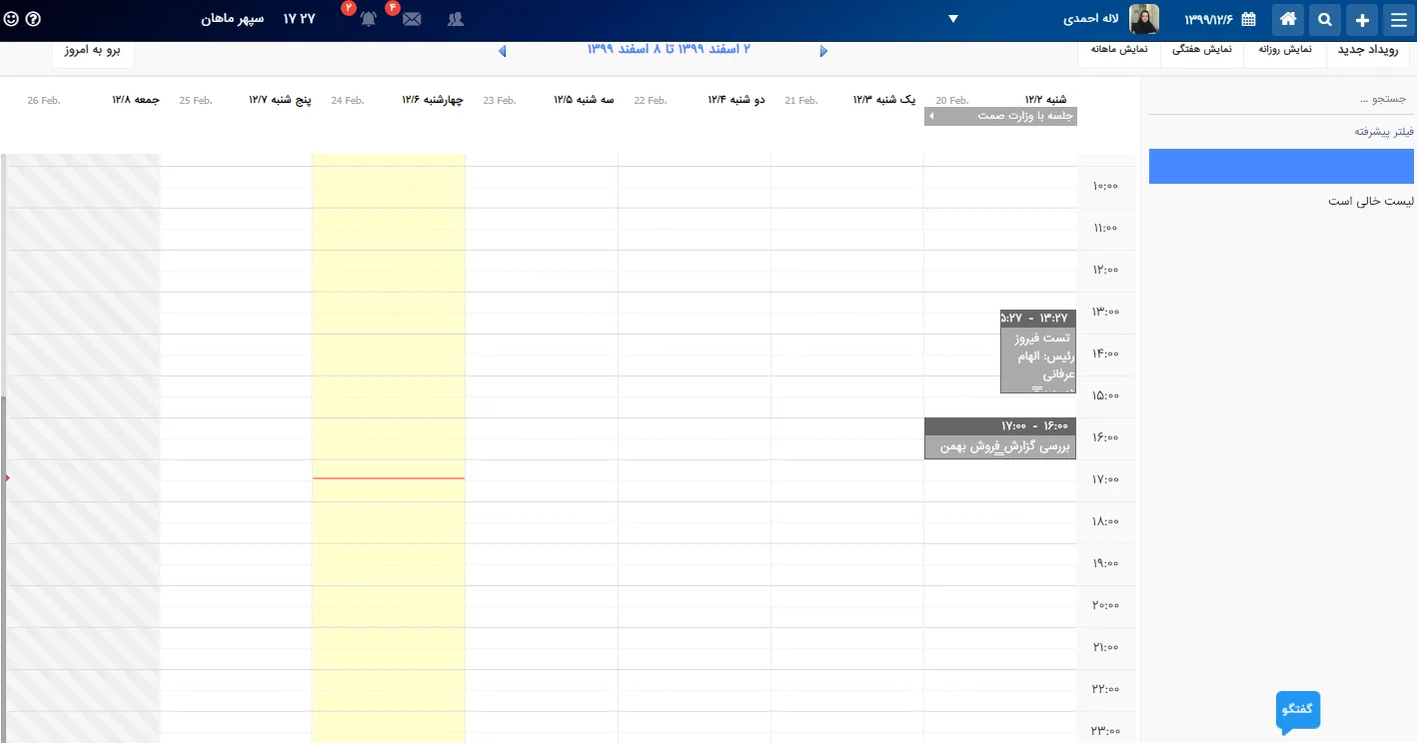Go to previous week with the left arrow

click(502, 51)
